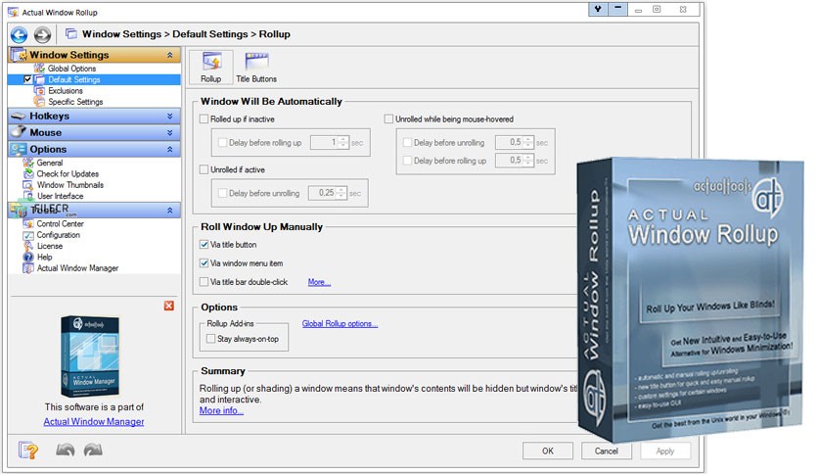818x474 pixels.
Task: Open the Global Rollup options link
Action: coord(340,323)
